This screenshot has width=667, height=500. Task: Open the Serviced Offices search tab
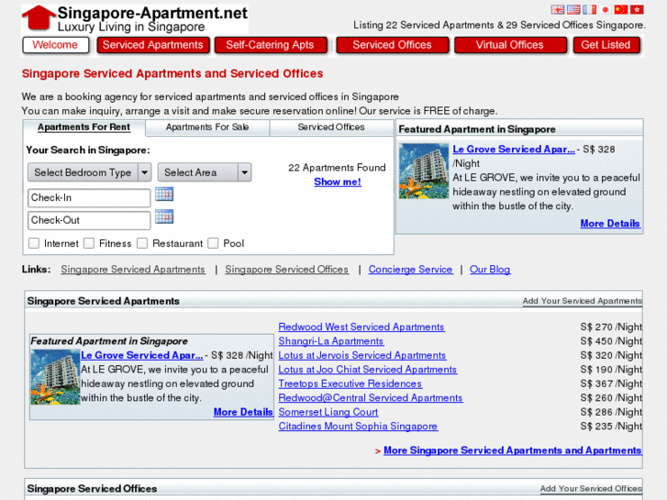331,128
